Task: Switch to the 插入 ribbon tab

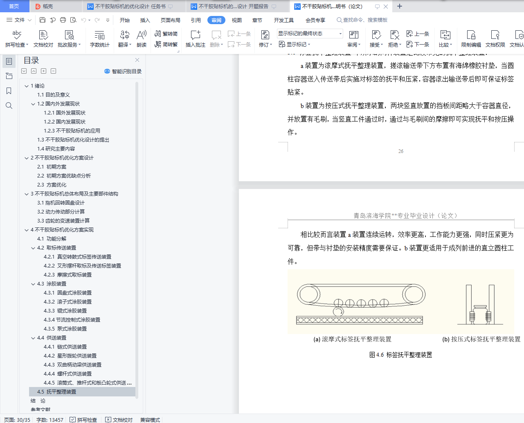Action: pyautogui.click(x=145, y=20)
